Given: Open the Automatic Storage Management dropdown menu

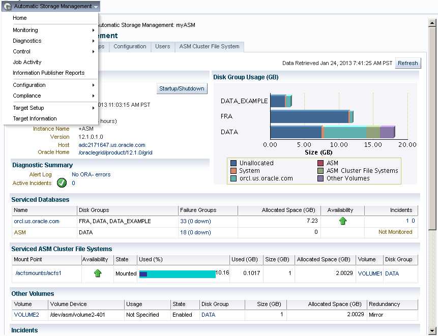Looking at the screenshot, I should coord(50,7).
